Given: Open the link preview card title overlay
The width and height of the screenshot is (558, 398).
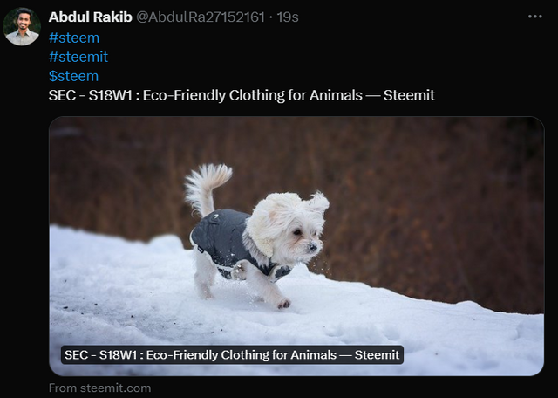Looking at the screenshot, I should point(232,355).
